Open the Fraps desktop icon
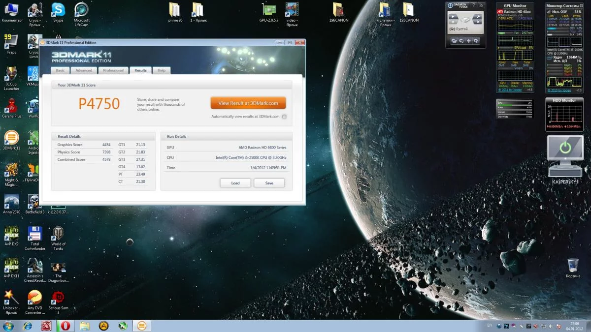Screen dimensions: 591x332 11,42
